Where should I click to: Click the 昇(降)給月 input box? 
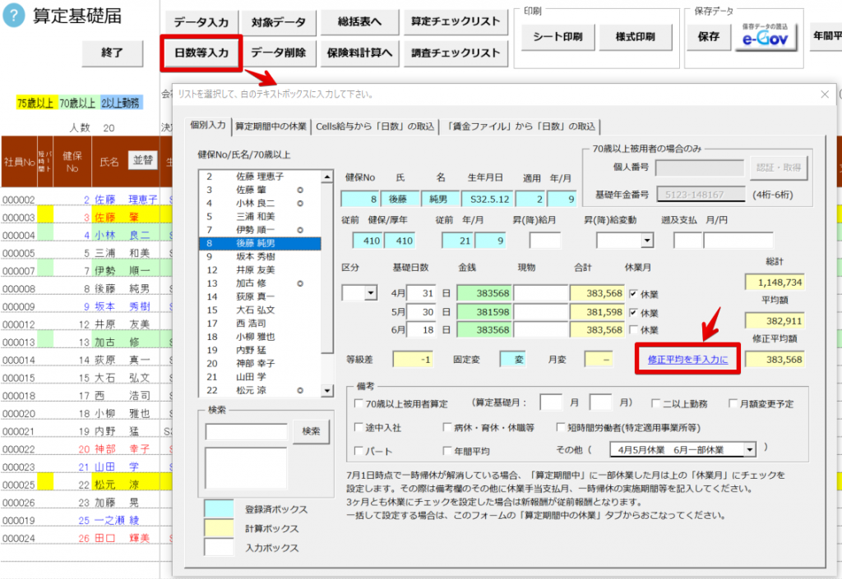point(544,241)
